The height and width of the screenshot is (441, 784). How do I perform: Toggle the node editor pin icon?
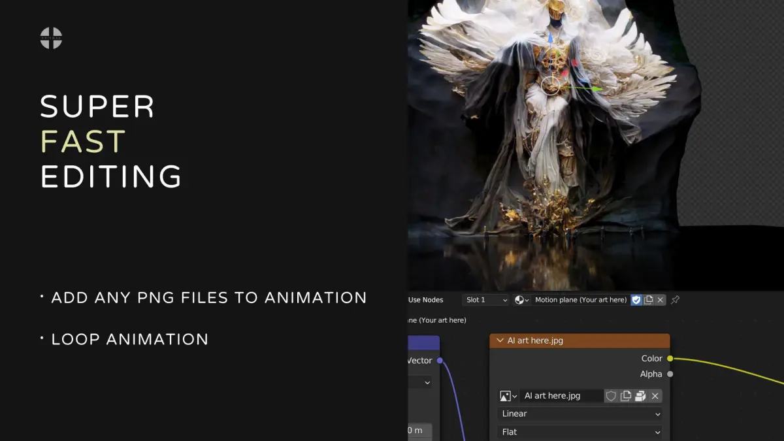pos(676,300)
